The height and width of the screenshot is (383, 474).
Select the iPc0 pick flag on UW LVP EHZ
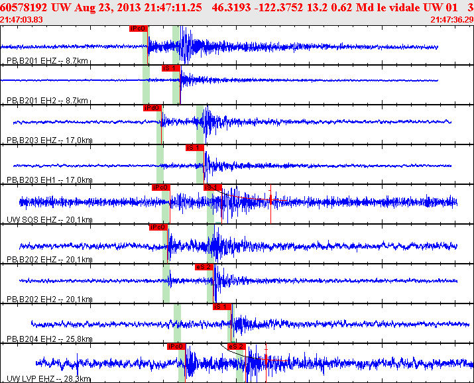(176, 347)
